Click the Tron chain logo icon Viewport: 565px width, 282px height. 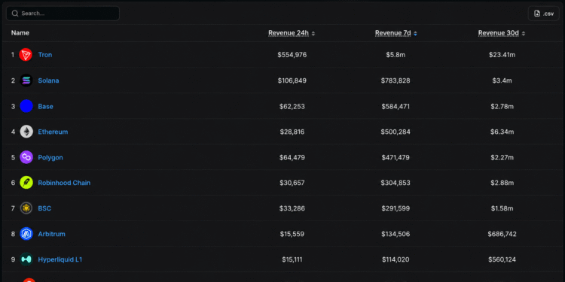[26, 55]
